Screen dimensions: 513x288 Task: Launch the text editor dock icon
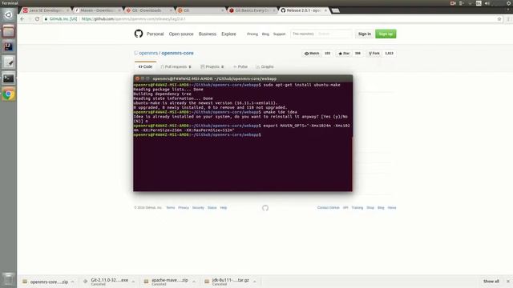(9, 62)
